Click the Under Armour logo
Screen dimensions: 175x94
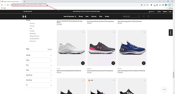(x=24, y=16)
